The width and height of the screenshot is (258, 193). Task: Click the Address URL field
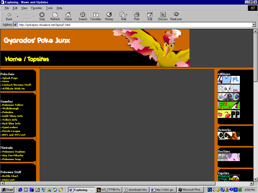tap(133, 25)
